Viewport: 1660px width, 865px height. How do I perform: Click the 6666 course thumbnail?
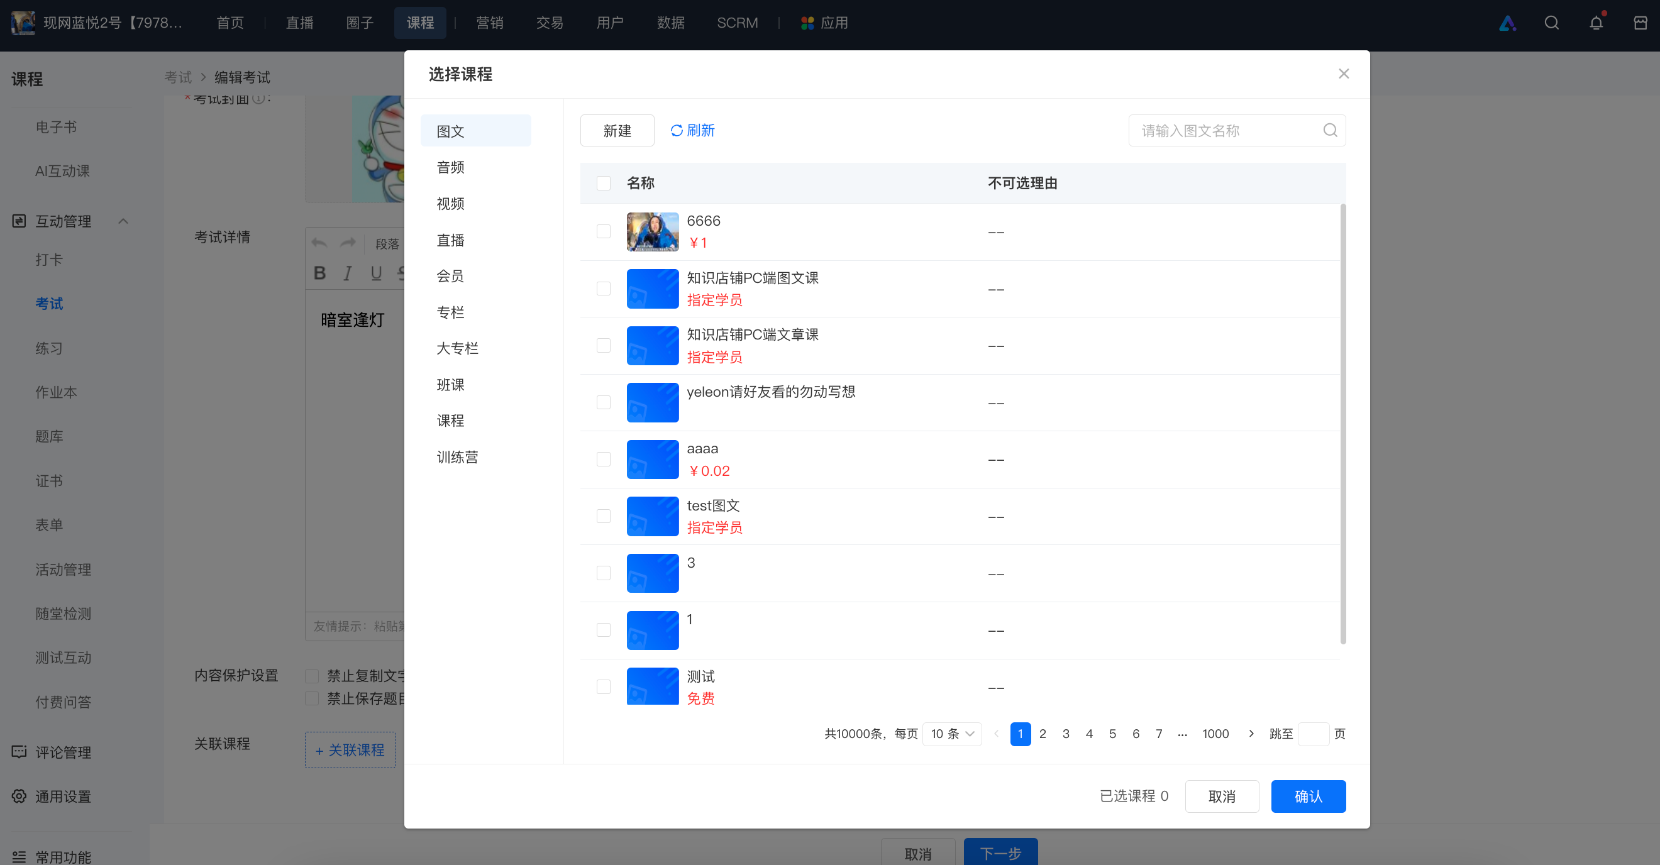point(652,232)
